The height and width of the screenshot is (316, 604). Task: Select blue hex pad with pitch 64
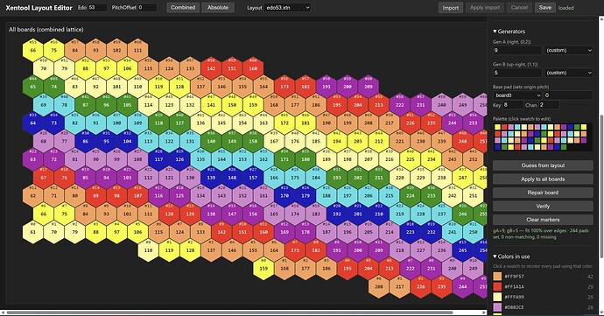(32, 123)
